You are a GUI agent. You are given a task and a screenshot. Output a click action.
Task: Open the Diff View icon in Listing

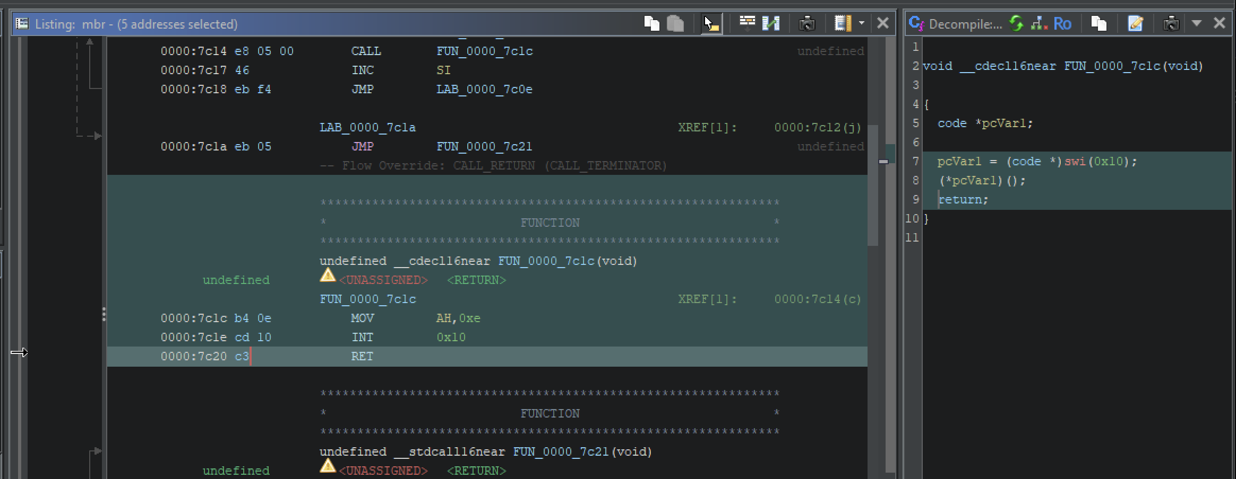point(771,23)
